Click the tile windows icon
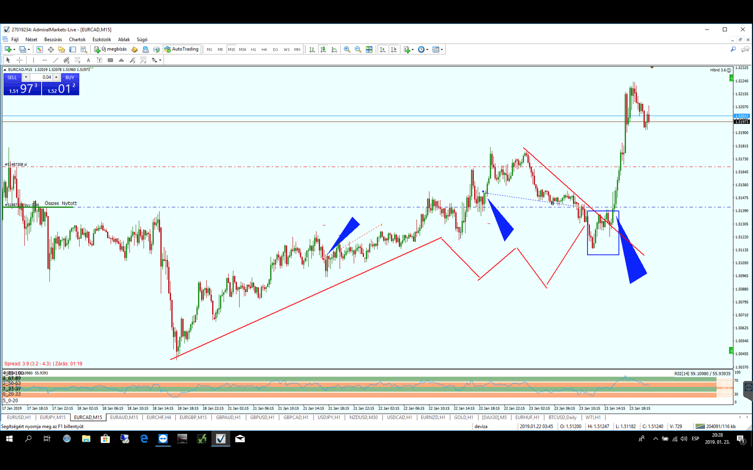753x470 pixels. pyautogui.click(x=369, y=49)
